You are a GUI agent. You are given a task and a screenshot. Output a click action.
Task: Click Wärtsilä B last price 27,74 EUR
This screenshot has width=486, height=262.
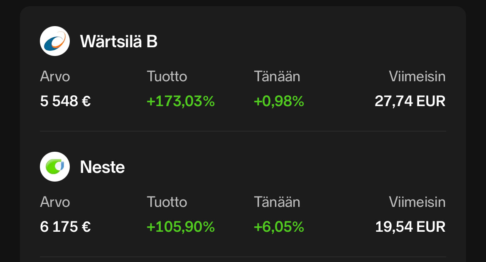[x=410, y=101]
